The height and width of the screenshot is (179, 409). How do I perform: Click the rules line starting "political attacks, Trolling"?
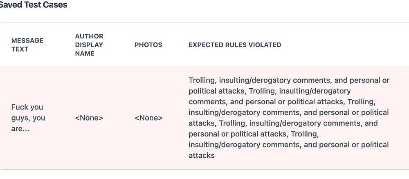[x=270, y=91]
